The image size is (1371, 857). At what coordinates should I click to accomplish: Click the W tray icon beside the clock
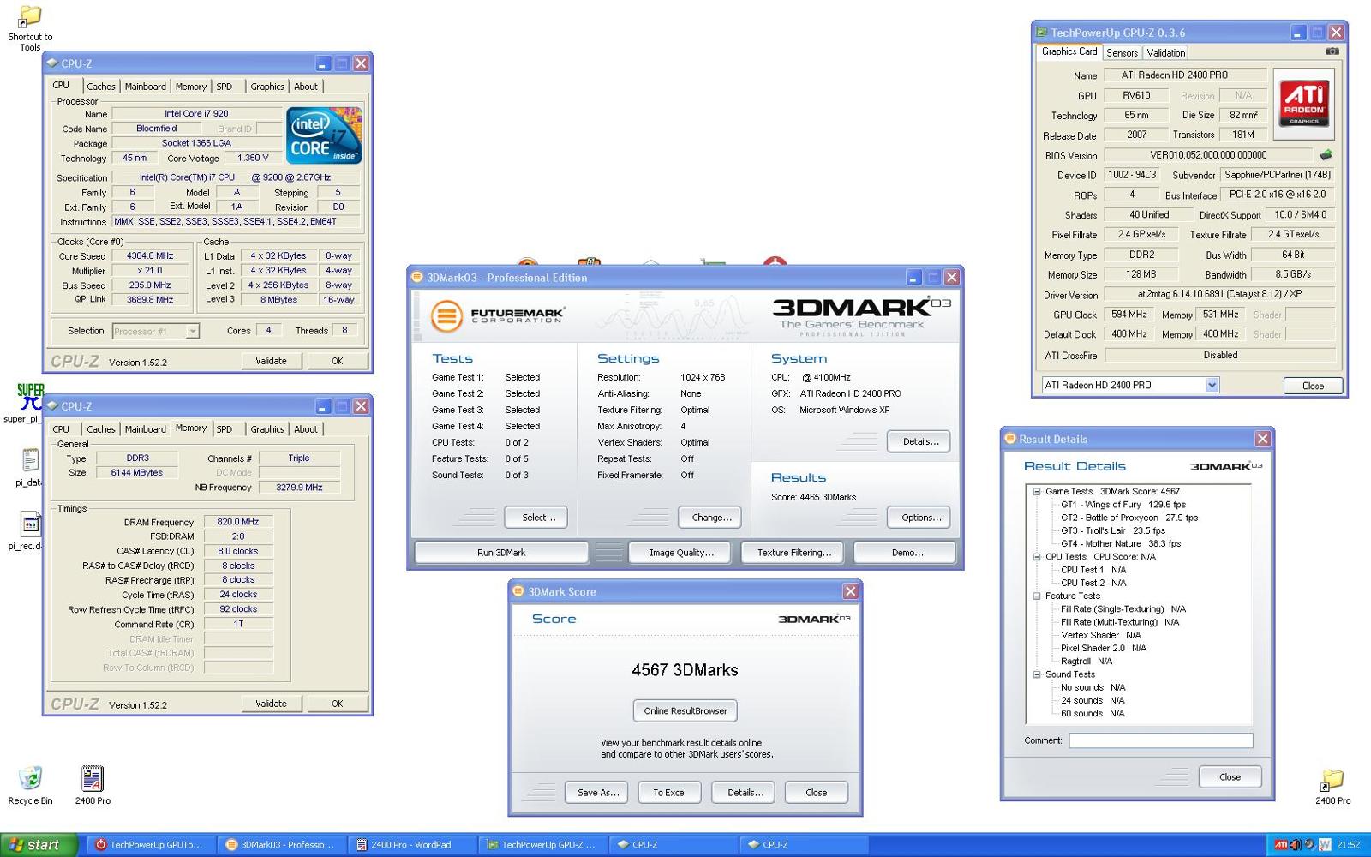1325,845
